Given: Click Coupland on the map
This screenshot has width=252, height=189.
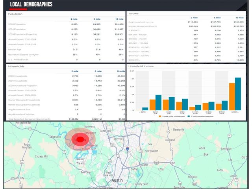Looking at the screenshot, I should [x=170, y=140].
